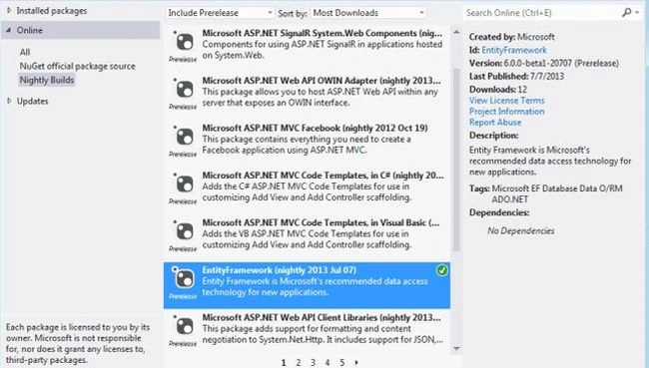Screen dimensions: 649x368
Task: Click the package list scroll up arrow
Action: coord(456,32)
